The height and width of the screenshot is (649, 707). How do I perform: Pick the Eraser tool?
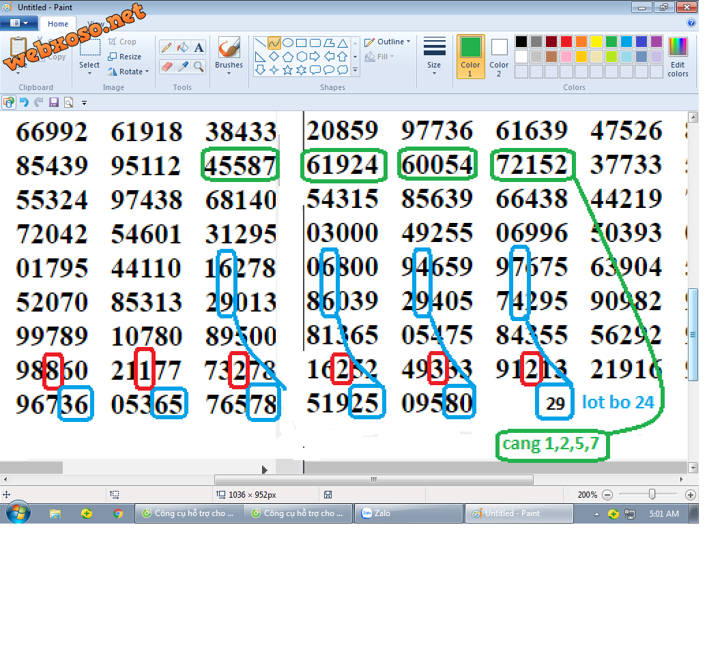(x=166, y=66)
